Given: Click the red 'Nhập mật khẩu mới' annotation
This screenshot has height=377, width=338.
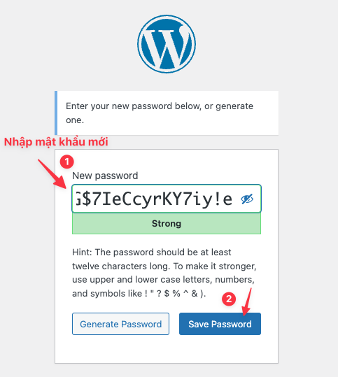Looking at the screenshot, I should coord(56,141).
